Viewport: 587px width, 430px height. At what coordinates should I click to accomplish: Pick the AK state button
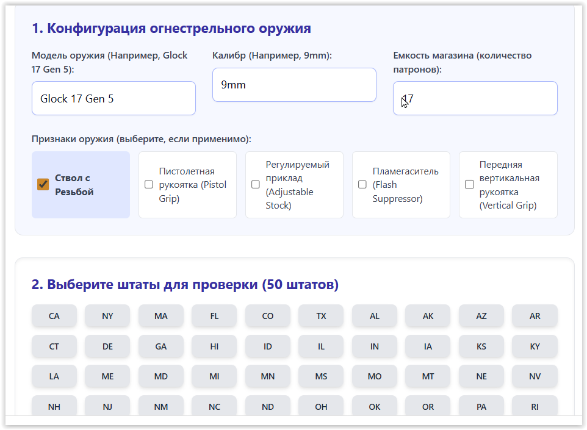428,316
